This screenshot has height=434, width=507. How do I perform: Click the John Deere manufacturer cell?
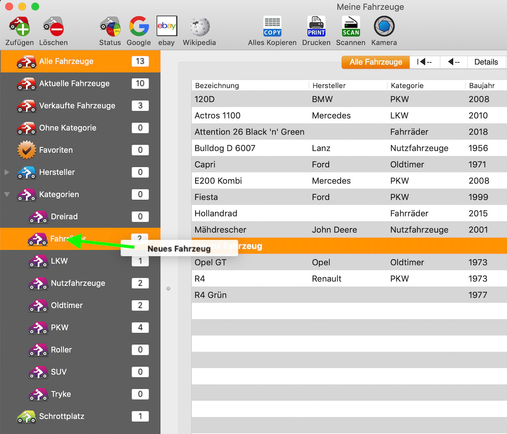[334, 230]
